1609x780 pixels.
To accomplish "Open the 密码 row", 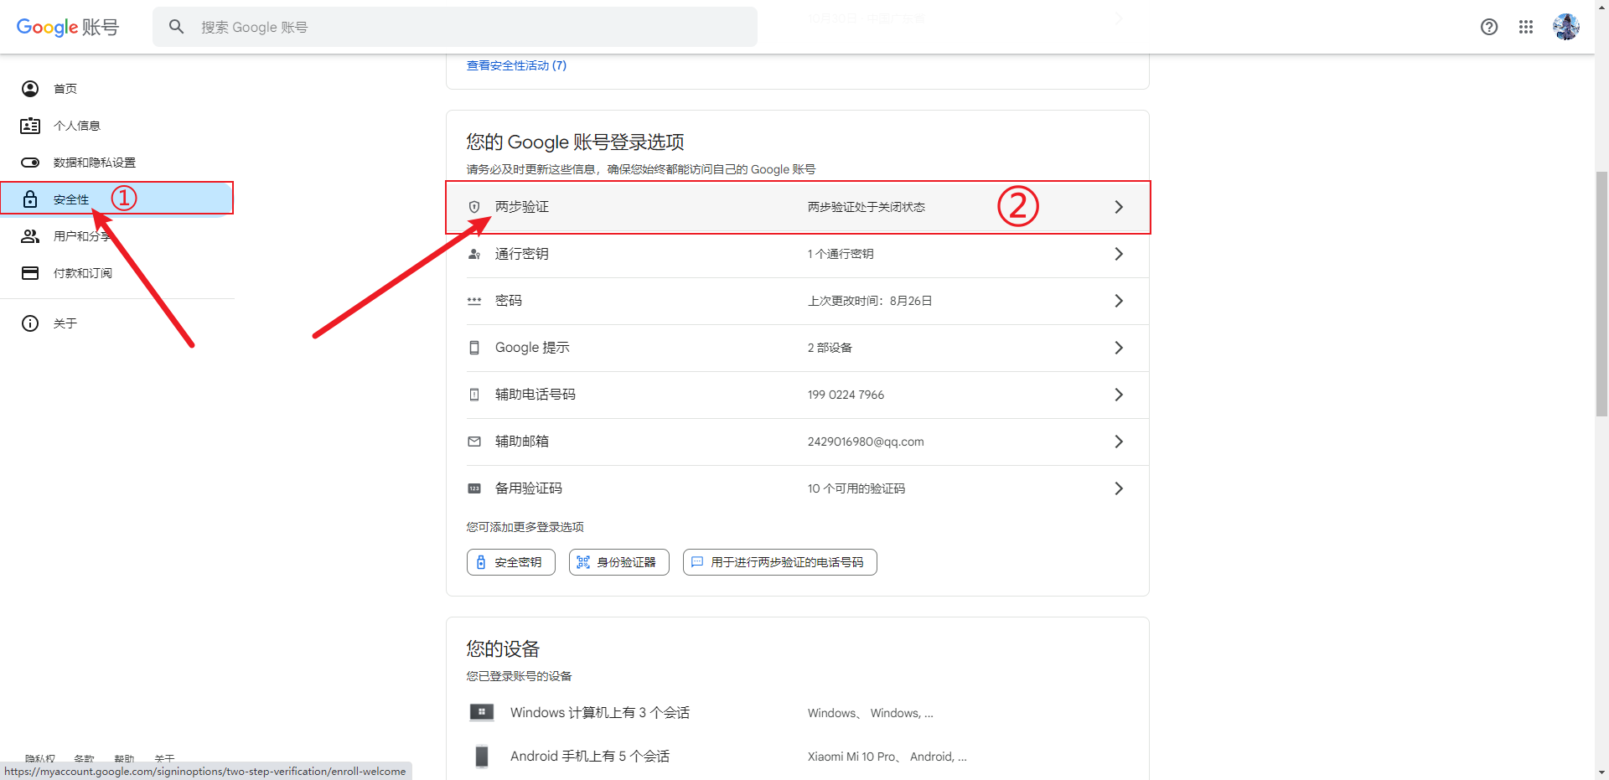I will pos(798,301).
